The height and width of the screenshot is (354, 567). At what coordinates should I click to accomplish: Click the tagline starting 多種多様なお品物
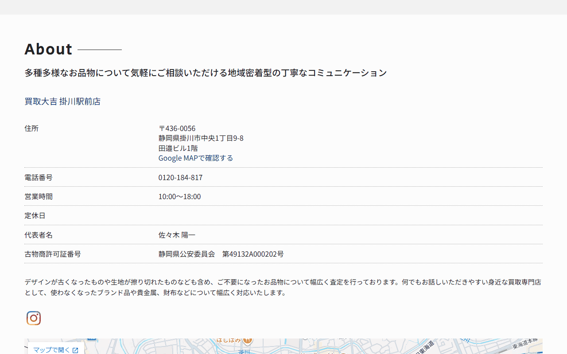point(206,73)
